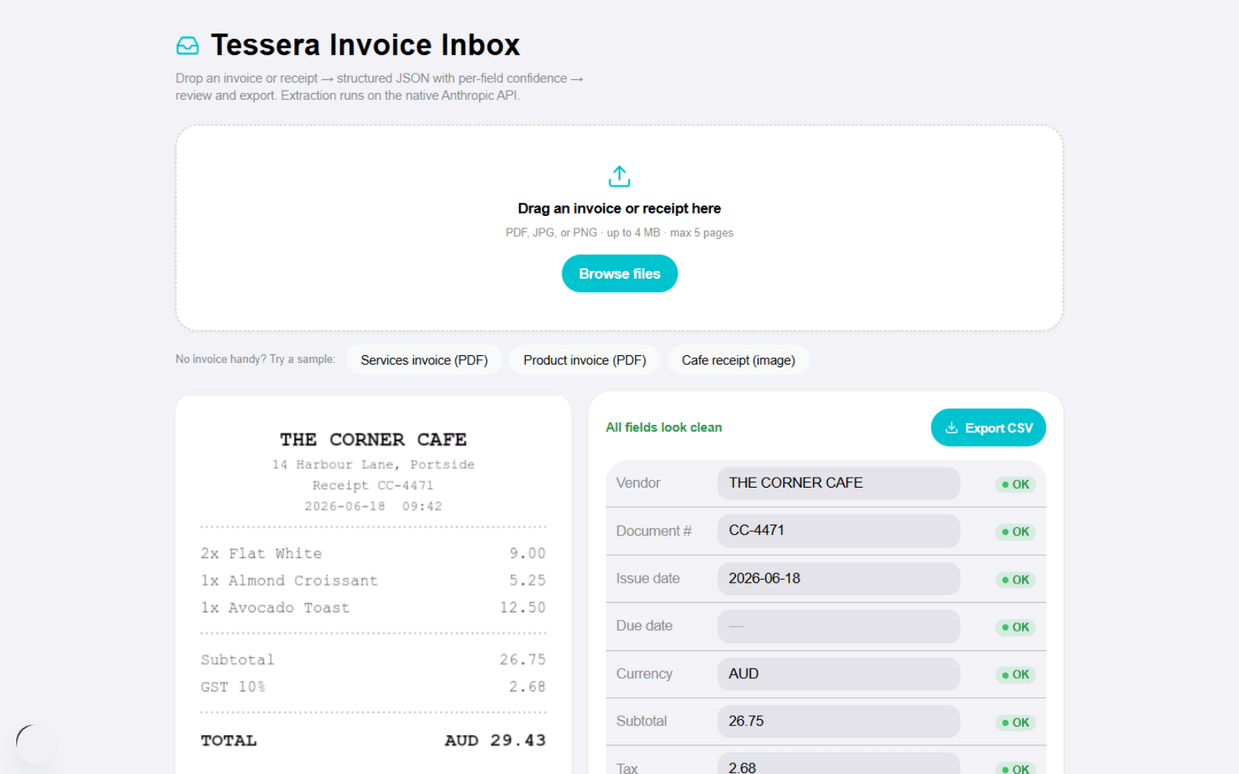
Task: Click the OK badge in Currency row
Action: coord(1015,675)
